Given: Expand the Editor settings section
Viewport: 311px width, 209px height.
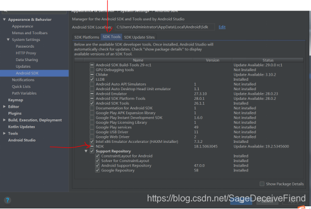Looking at the screenshot, I should pos(4,106).
